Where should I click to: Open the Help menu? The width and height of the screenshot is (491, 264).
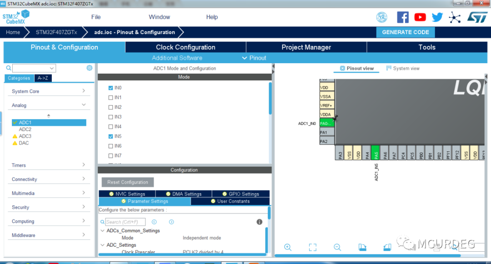click(x=212, y=17)
